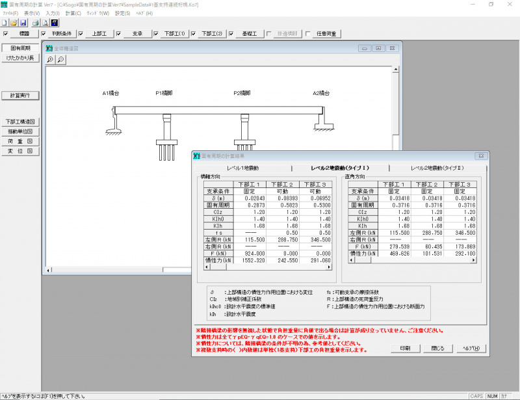Click the 下部工(2) input button
Screen dimensions: 520x400
click(x=212, y=34)
